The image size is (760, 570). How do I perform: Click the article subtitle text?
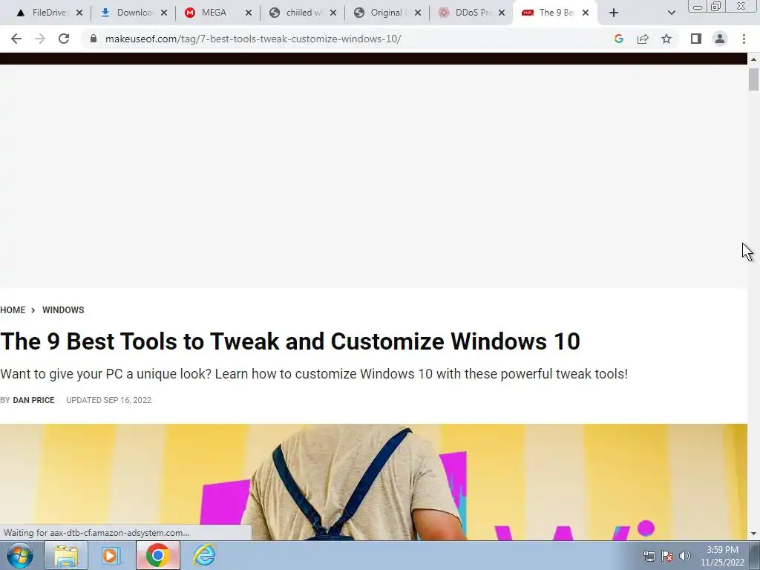pyautogui.click(x=314, y=374)
